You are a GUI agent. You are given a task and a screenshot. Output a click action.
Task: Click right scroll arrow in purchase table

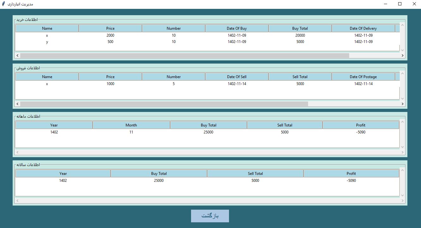(402, 55)
